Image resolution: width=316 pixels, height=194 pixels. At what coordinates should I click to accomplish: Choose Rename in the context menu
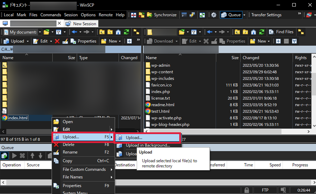(x=84, y=152)
